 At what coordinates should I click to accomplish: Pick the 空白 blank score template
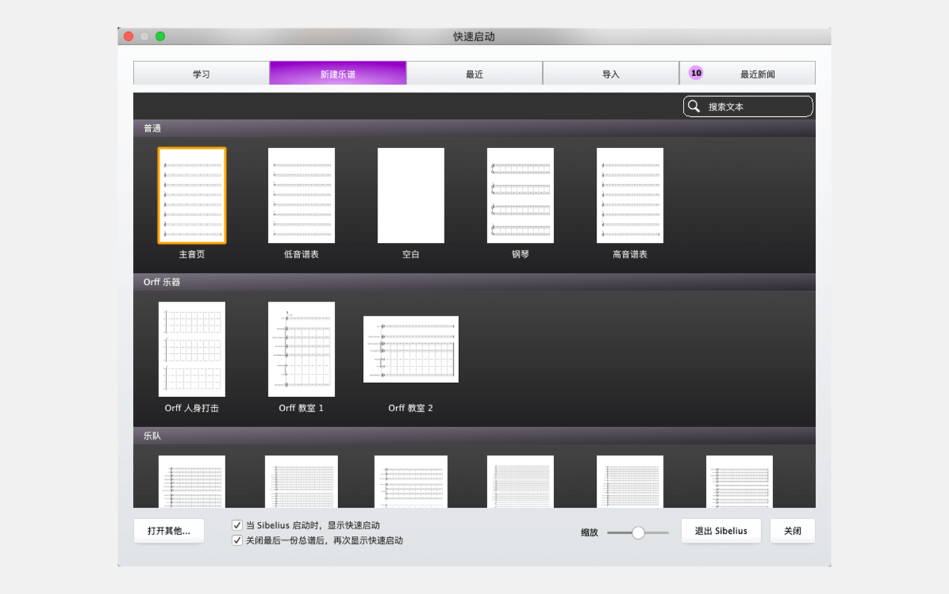pyautogui.click(x=410, y=196)
